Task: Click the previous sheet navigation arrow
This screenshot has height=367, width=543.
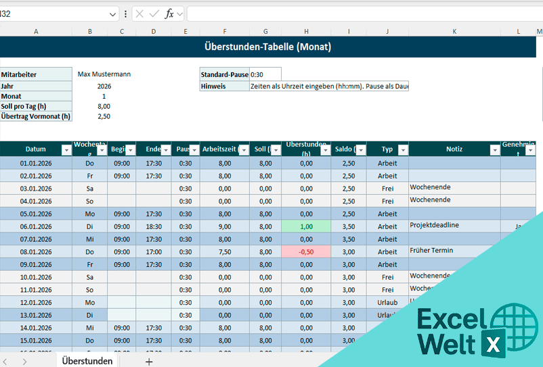Action: pos(5,362)
